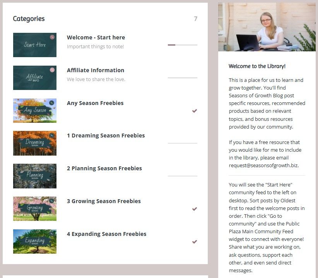The height and width of the screenshot is (278, 318).
Task: Click progress bar for Dreaming Season Freebies
Action: pos(183,143)
